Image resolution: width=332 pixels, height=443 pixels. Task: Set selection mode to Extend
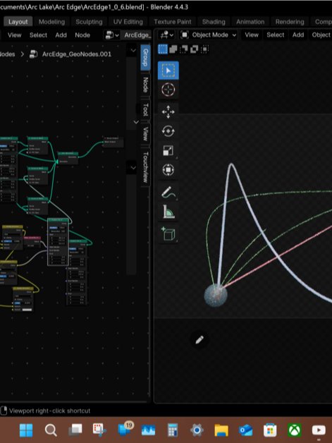tap(173, 49)
